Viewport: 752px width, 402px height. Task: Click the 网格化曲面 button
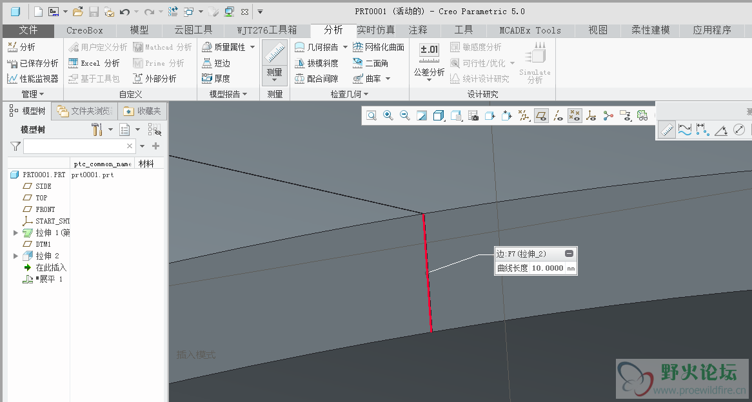pyautogui.click(x=379, y=47)
